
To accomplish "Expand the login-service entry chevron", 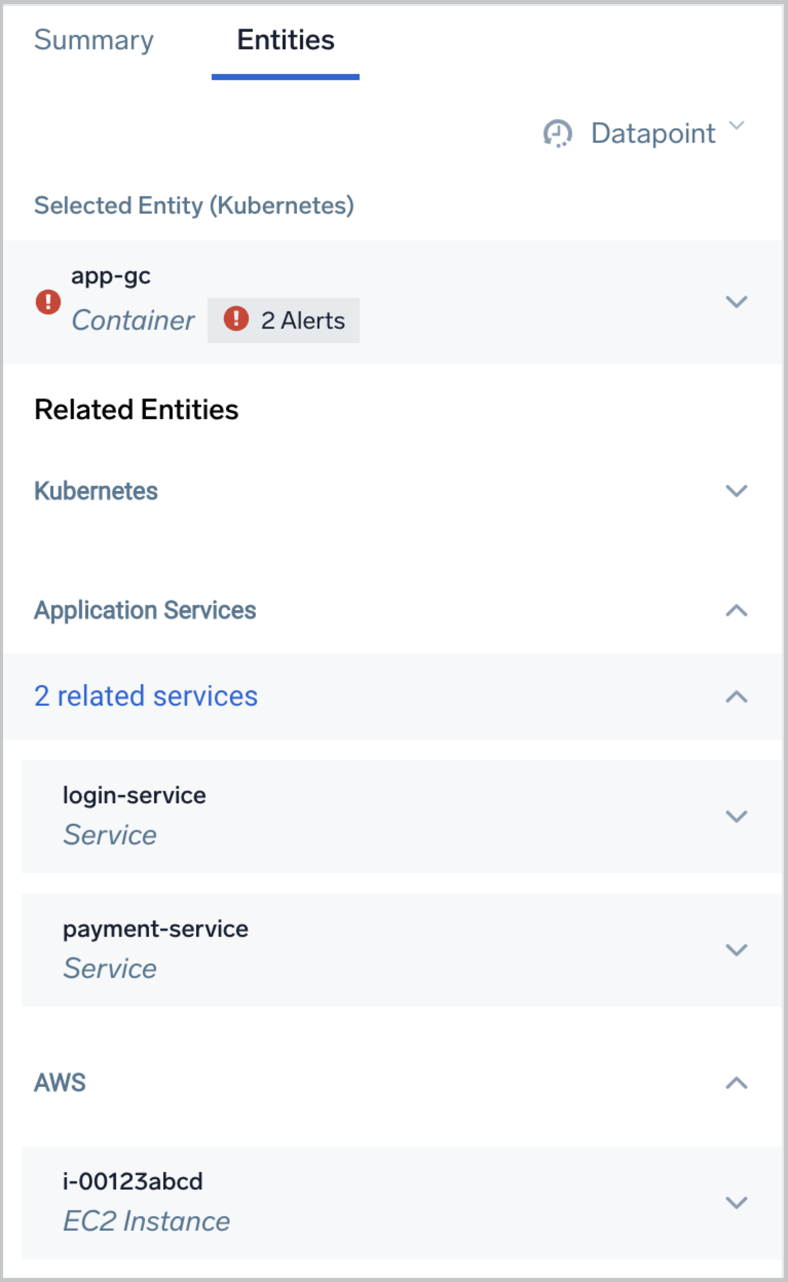I will click(737, 816).
